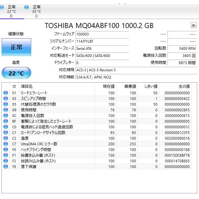Screen dimensions: 199x199
Task: Select the ヘッドフライング時間 attribute name
Action: [36, 150]
